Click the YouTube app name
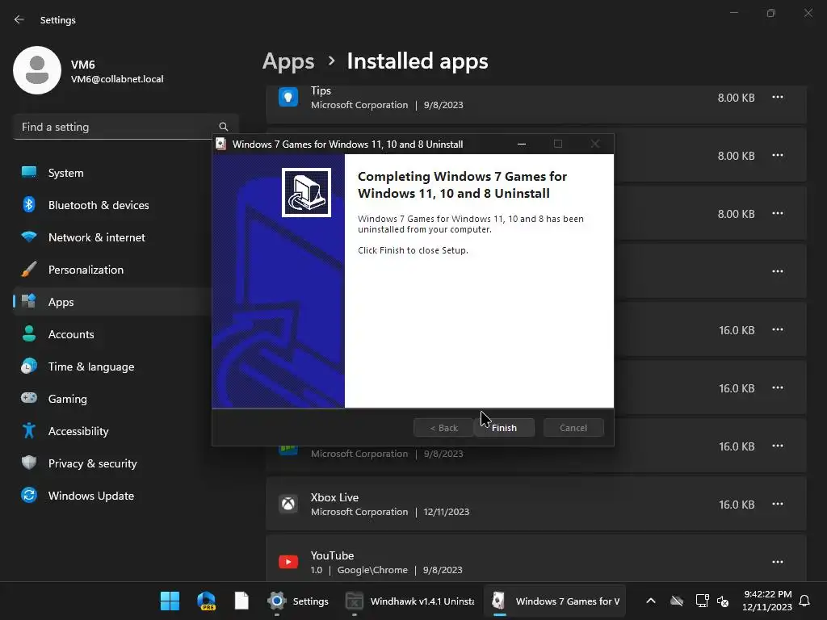Viewport: 827px width, 620px height. coord(332,555)
